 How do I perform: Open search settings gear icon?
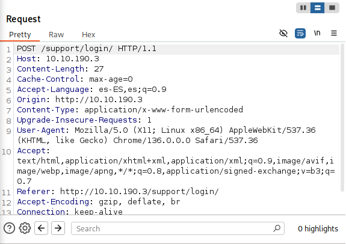[25, 228]
